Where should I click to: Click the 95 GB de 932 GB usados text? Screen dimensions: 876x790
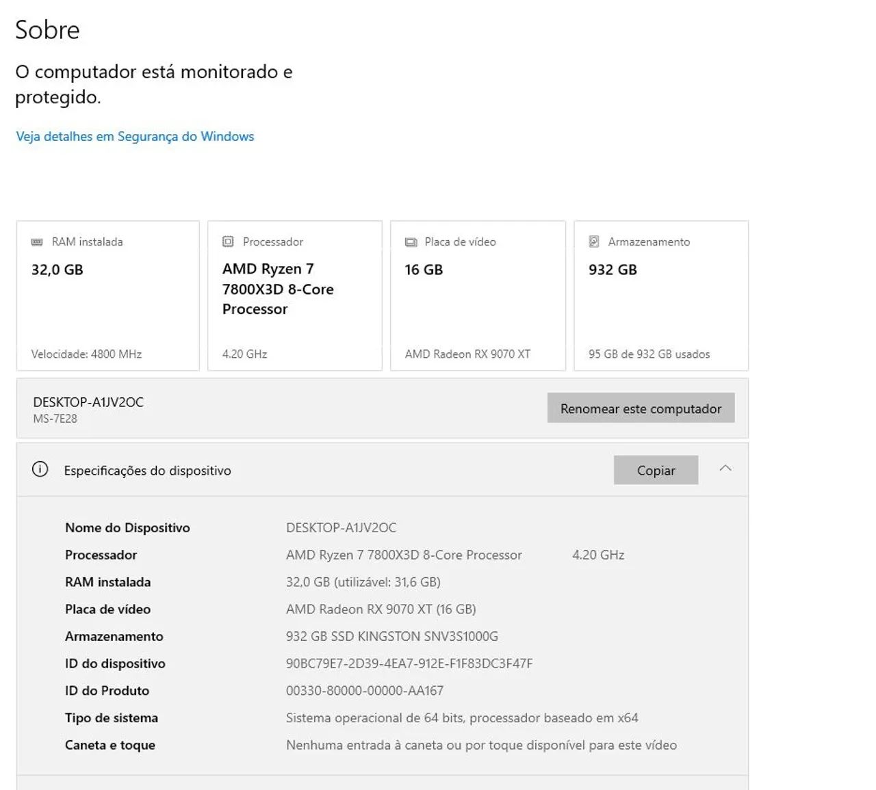(x=649, y=354)
